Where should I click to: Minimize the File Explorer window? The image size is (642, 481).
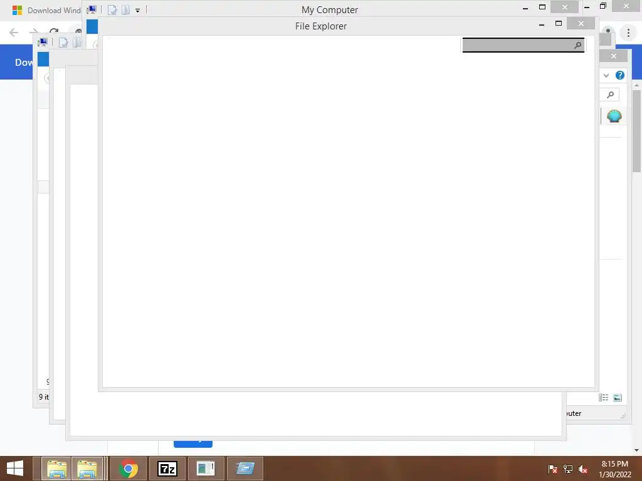[542, 24]
